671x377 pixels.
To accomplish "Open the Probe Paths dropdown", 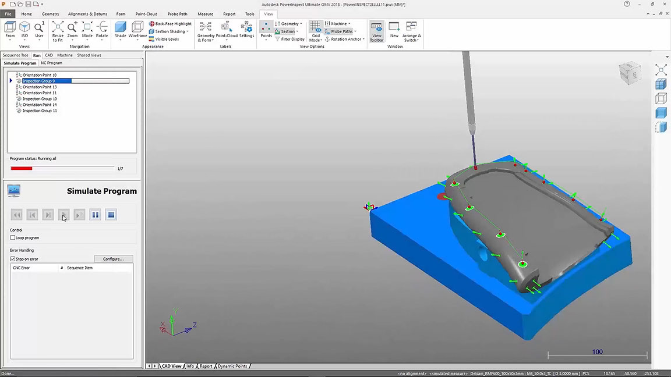I will 355,31.
